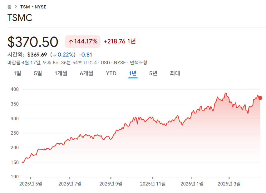Switch to the 5년 chart view

[153, 73]
